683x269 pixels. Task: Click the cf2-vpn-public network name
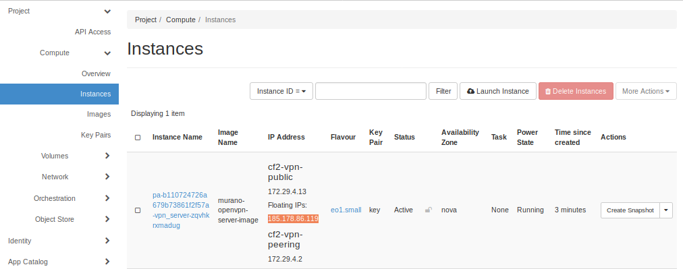285,173
